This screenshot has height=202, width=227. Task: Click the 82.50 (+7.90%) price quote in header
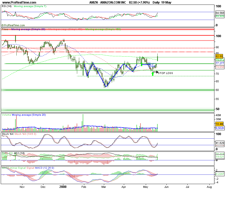[139, 3]
